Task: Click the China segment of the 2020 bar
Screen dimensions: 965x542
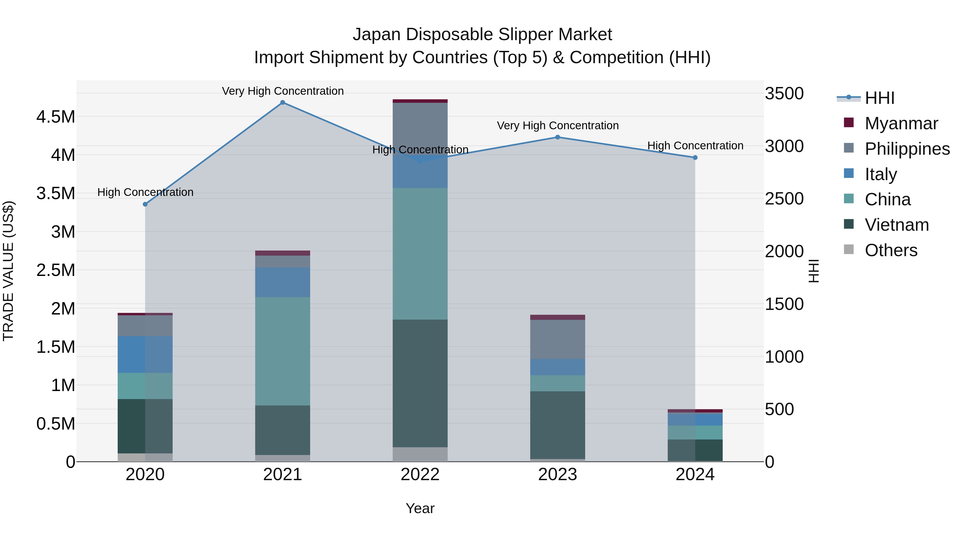Action: (145, 386)
